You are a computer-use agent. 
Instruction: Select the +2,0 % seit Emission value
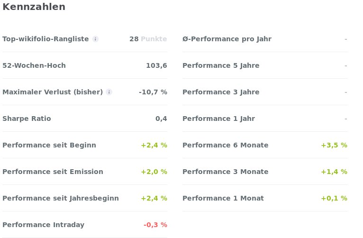pyautogui.click(x=154, y=172)
